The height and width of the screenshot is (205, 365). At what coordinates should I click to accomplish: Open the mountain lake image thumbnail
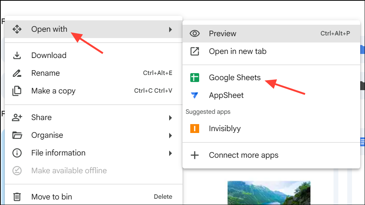click(x=269, y=193)
